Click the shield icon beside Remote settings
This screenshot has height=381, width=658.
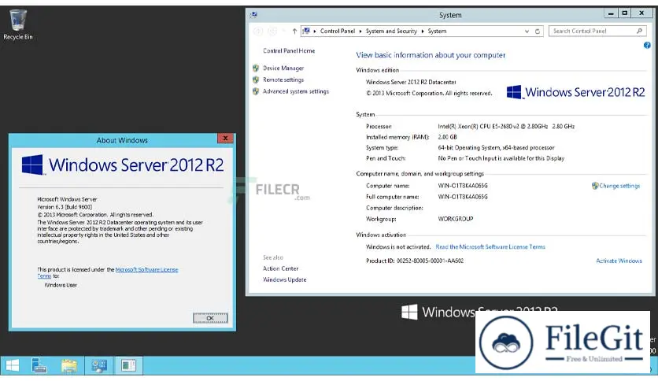point(256,80)
